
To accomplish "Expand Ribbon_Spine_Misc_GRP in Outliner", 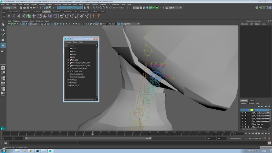I will tap(68, 63).
